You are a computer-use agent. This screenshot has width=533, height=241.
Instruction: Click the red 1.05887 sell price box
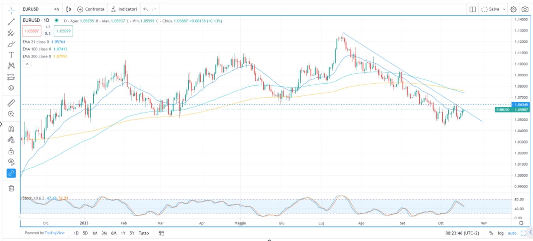tap(31, 31)
